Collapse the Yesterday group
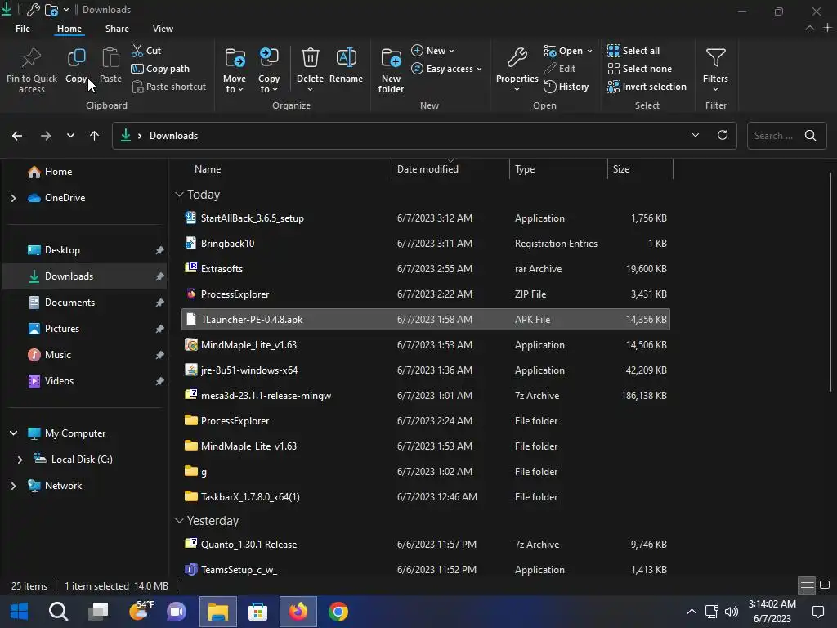The width and height of the screenshot is (837, 628). 179,521
